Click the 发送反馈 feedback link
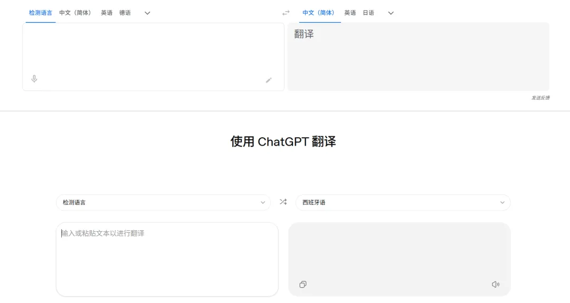This screenshot has height=303, width=570. (540, 98)
